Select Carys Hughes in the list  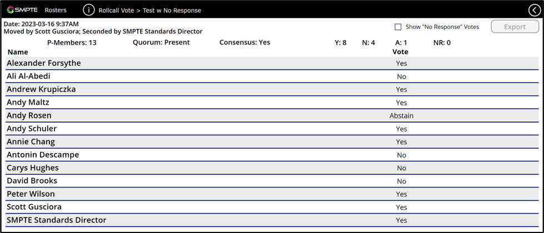click(x=32, y=168)
